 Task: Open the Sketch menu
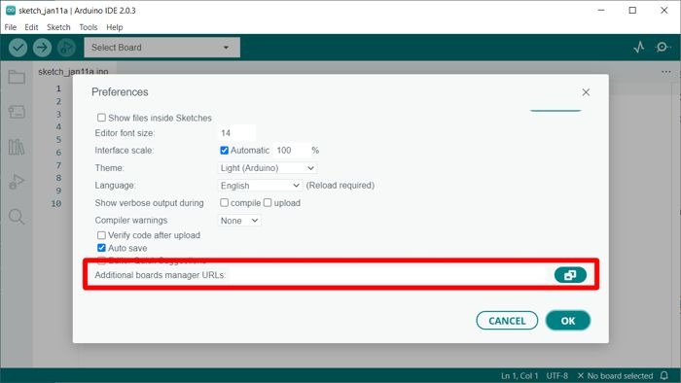tap(58, 27)
